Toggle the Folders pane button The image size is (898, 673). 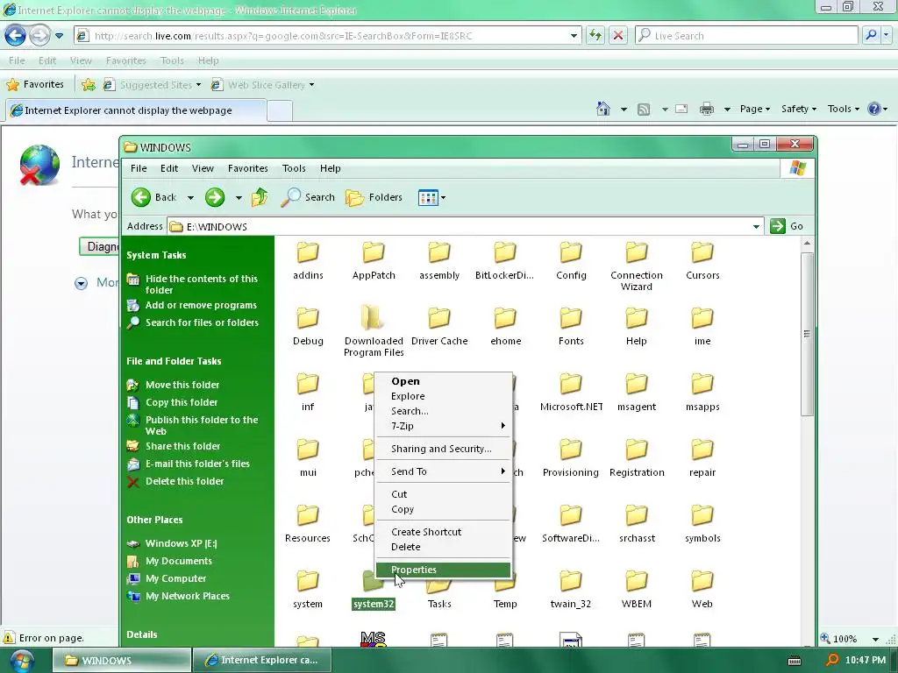pyautogui.click(x=374, y=197)
